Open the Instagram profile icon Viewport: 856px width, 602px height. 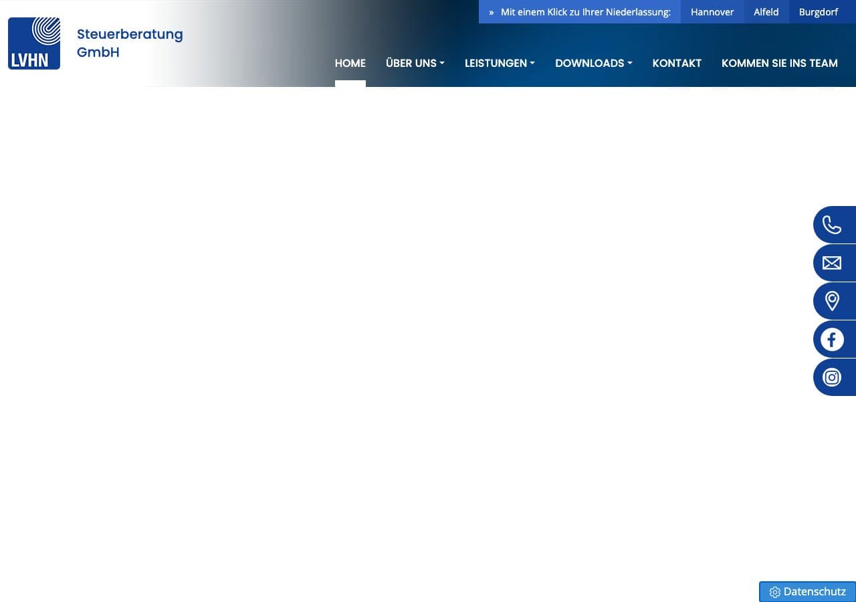click(x=832, y=377)
